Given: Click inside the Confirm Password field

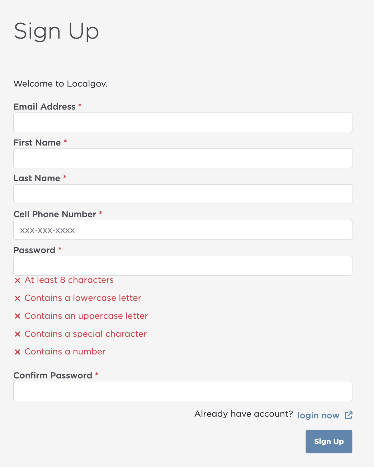Looking at the screenshot, I should (183, 391).
